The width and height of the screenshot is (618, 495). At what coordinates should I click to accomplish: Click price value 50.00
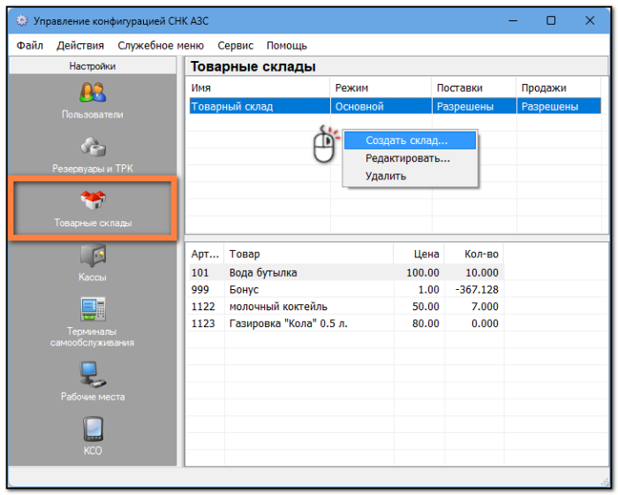[x=426, y=307]
